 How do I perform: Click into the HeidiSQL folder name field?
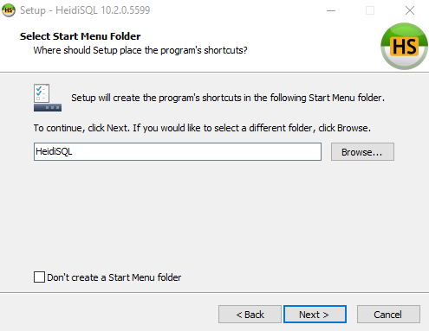(178, 152)
